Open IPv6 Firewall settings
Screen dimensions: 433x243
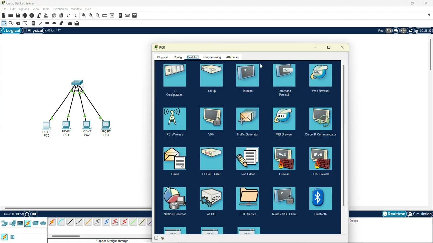point(320,159)
